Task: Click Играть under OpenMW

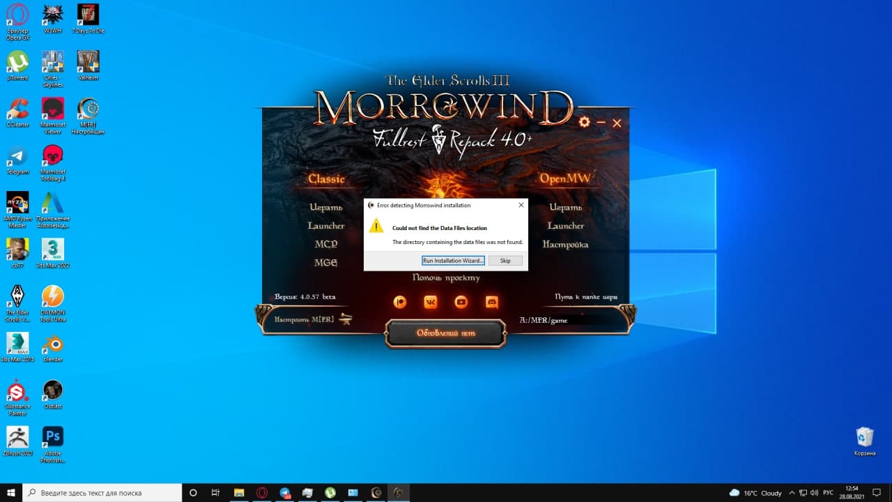Action: (566, 207)
